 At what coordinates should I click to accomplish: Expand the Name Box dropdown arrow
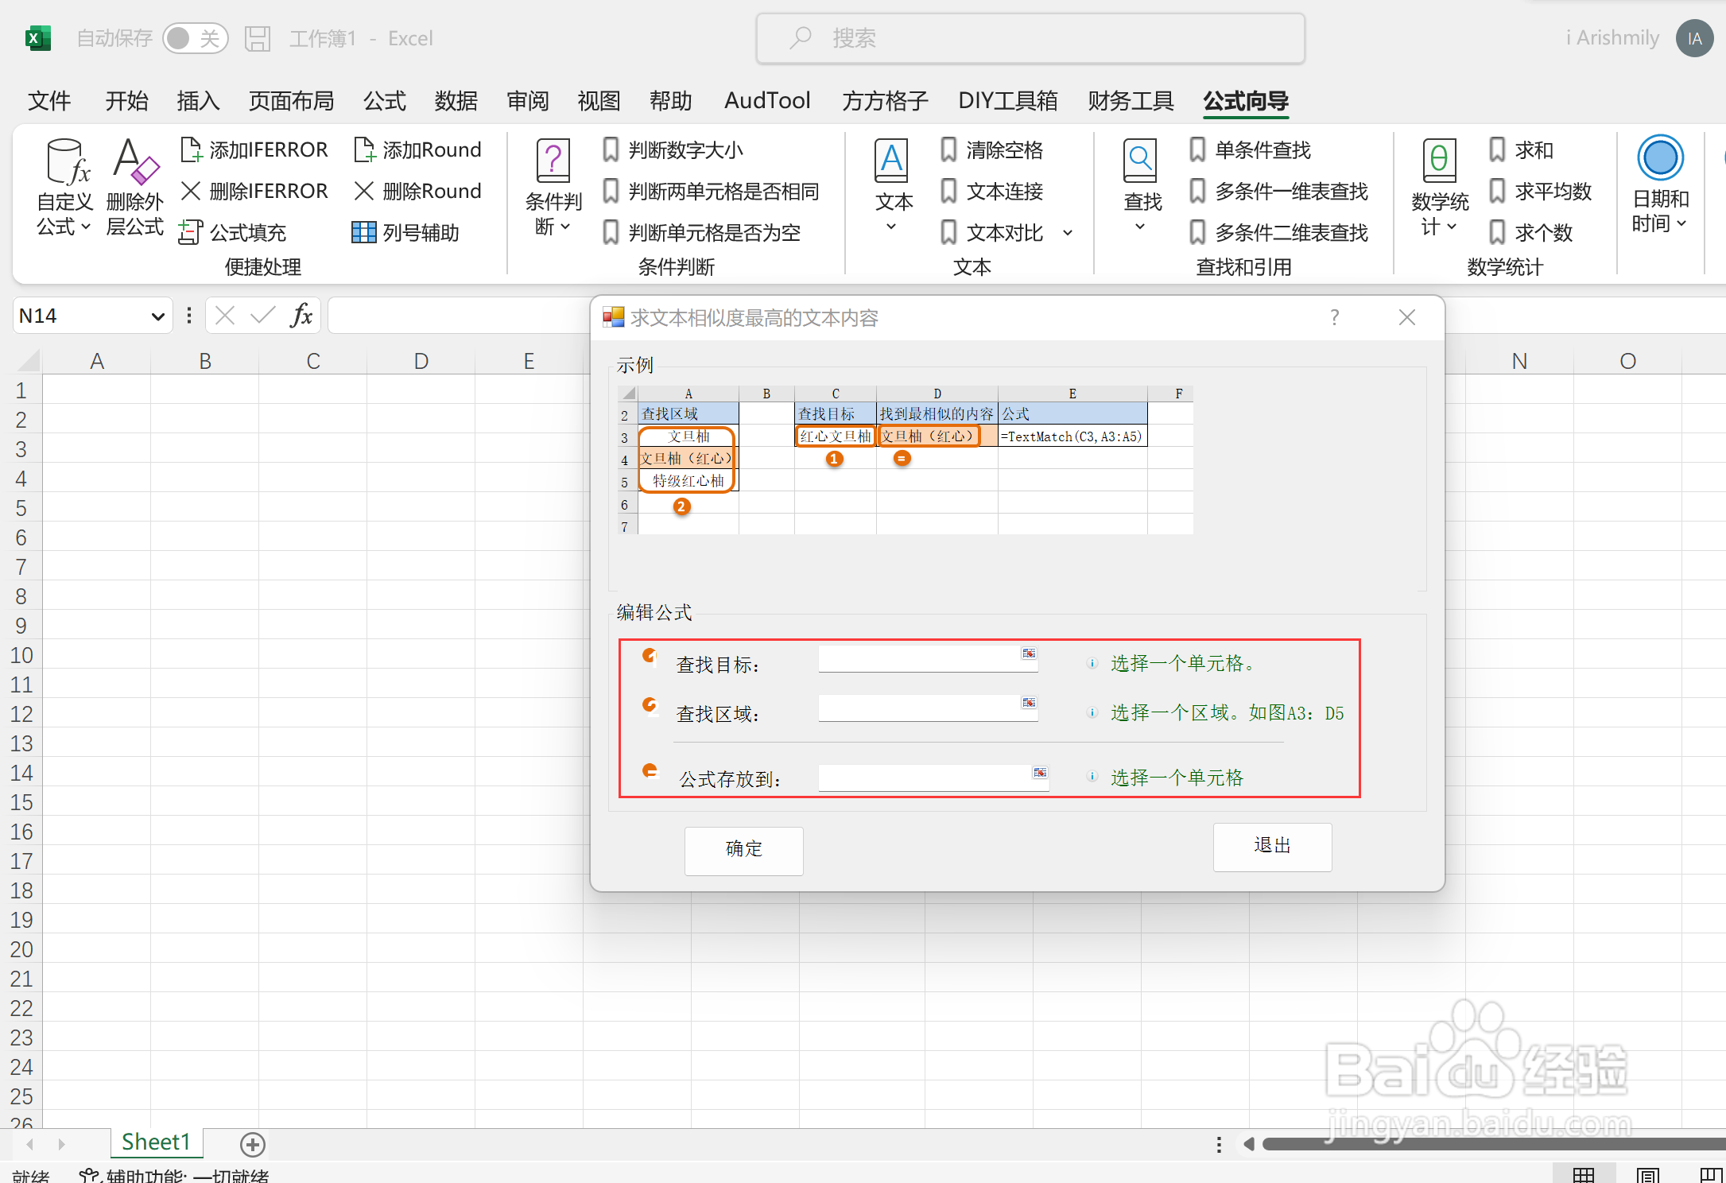(x=157, y=316)
